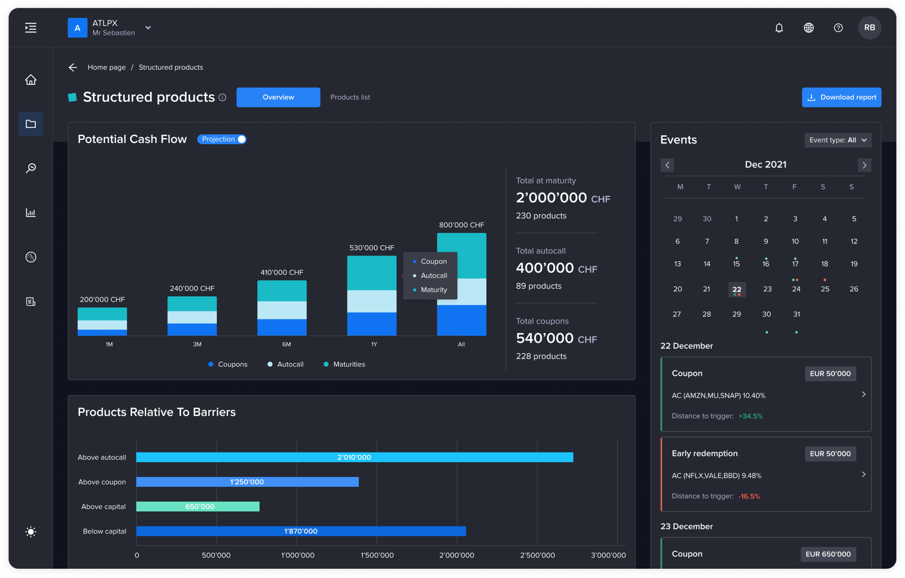Image resolution: width=905 pixels, height=578 pixels.
Task: Click the info icon beside Structured products
Action: [222, 98]
